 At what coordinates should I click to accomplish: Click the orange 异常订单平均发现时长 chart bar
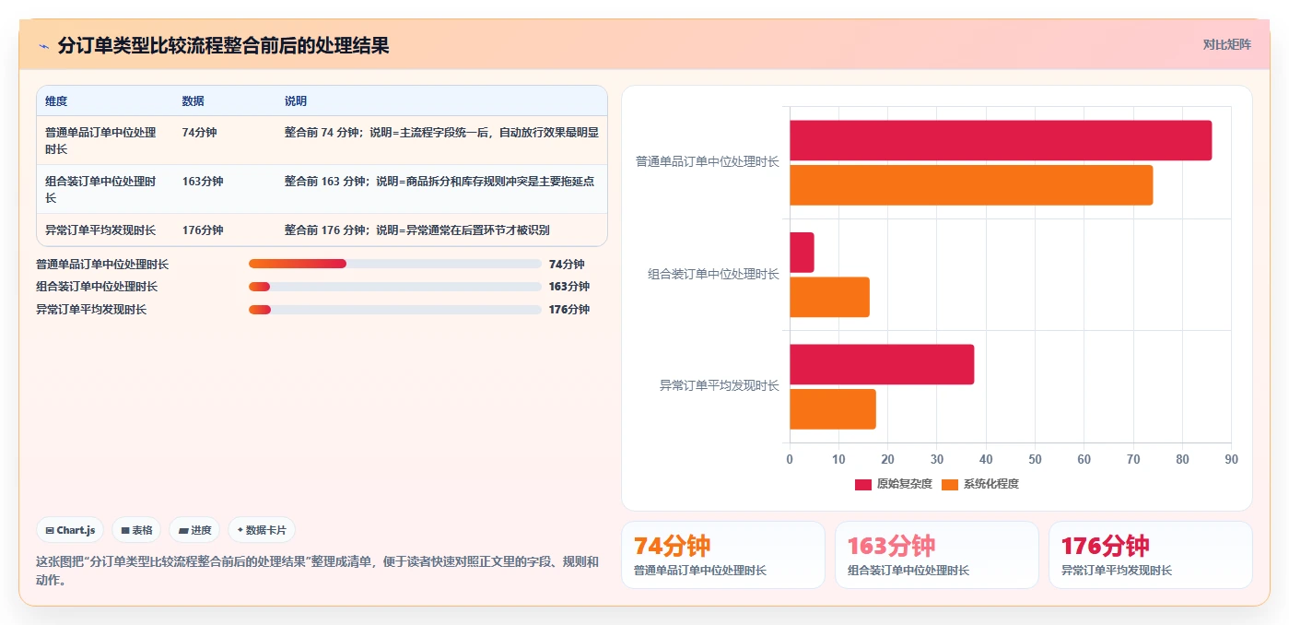[833, 408]
